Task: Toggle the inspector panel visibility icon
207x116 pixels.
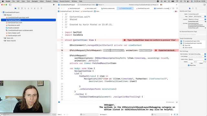Action: click(204, 5)
